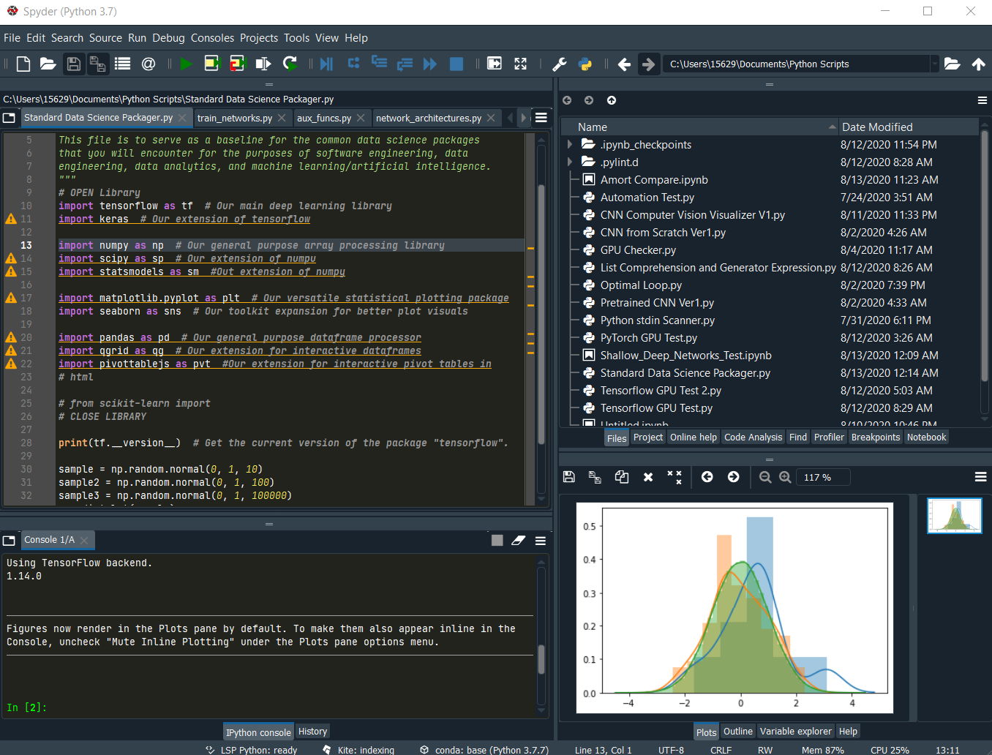Zoom in on the current plot
Image resolution: width=992 pixels, height=755 pixels.
point(785,477)
